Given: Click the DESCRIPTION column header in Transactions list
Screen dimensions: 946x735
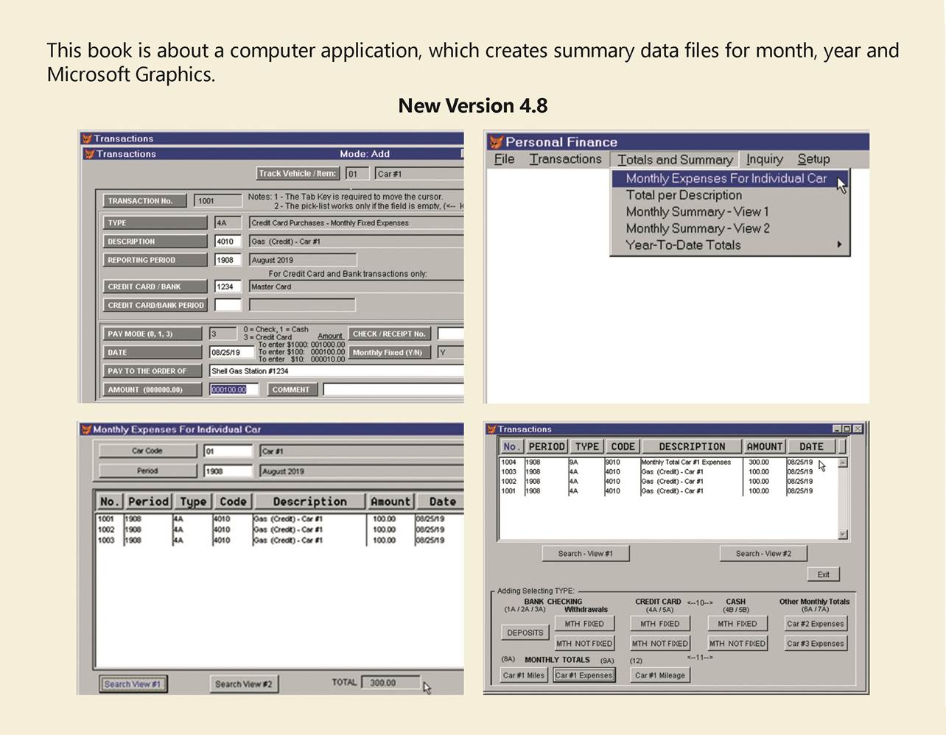Looking at the screenshot, I should 692,446.
